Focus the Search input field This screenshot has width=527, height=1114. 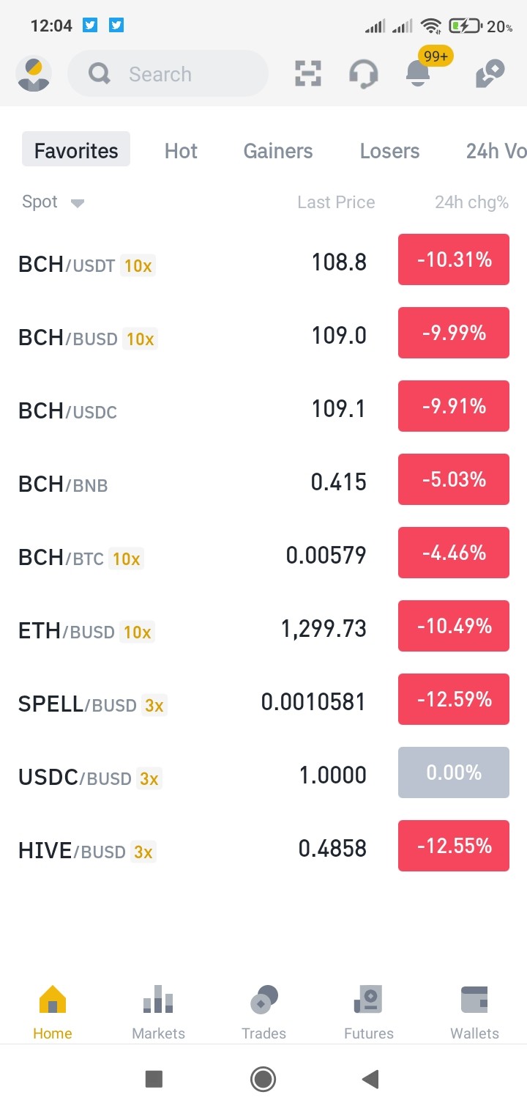click(x=168, y=74)
